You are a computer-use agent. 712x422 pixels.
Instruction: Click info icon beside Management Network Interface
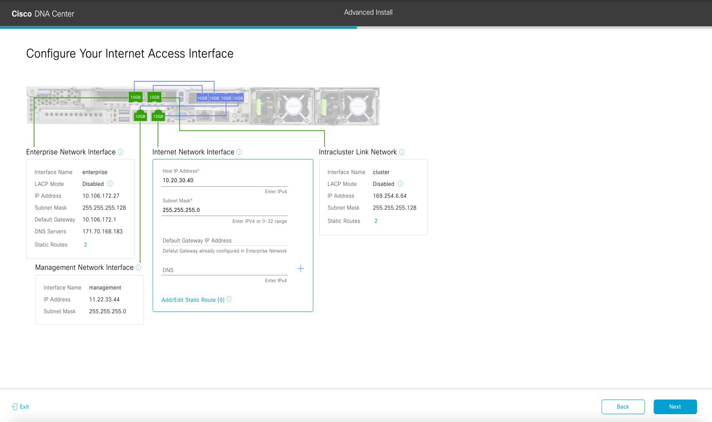pyautogui.click(x=138, y=268)
